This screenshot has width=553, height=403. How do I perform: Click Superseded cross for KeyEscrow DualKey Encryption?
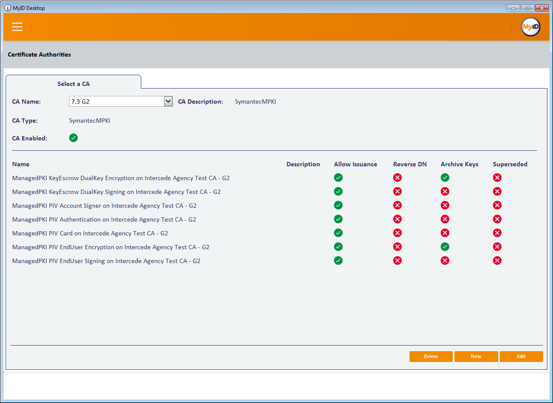[x=497, y=178]
